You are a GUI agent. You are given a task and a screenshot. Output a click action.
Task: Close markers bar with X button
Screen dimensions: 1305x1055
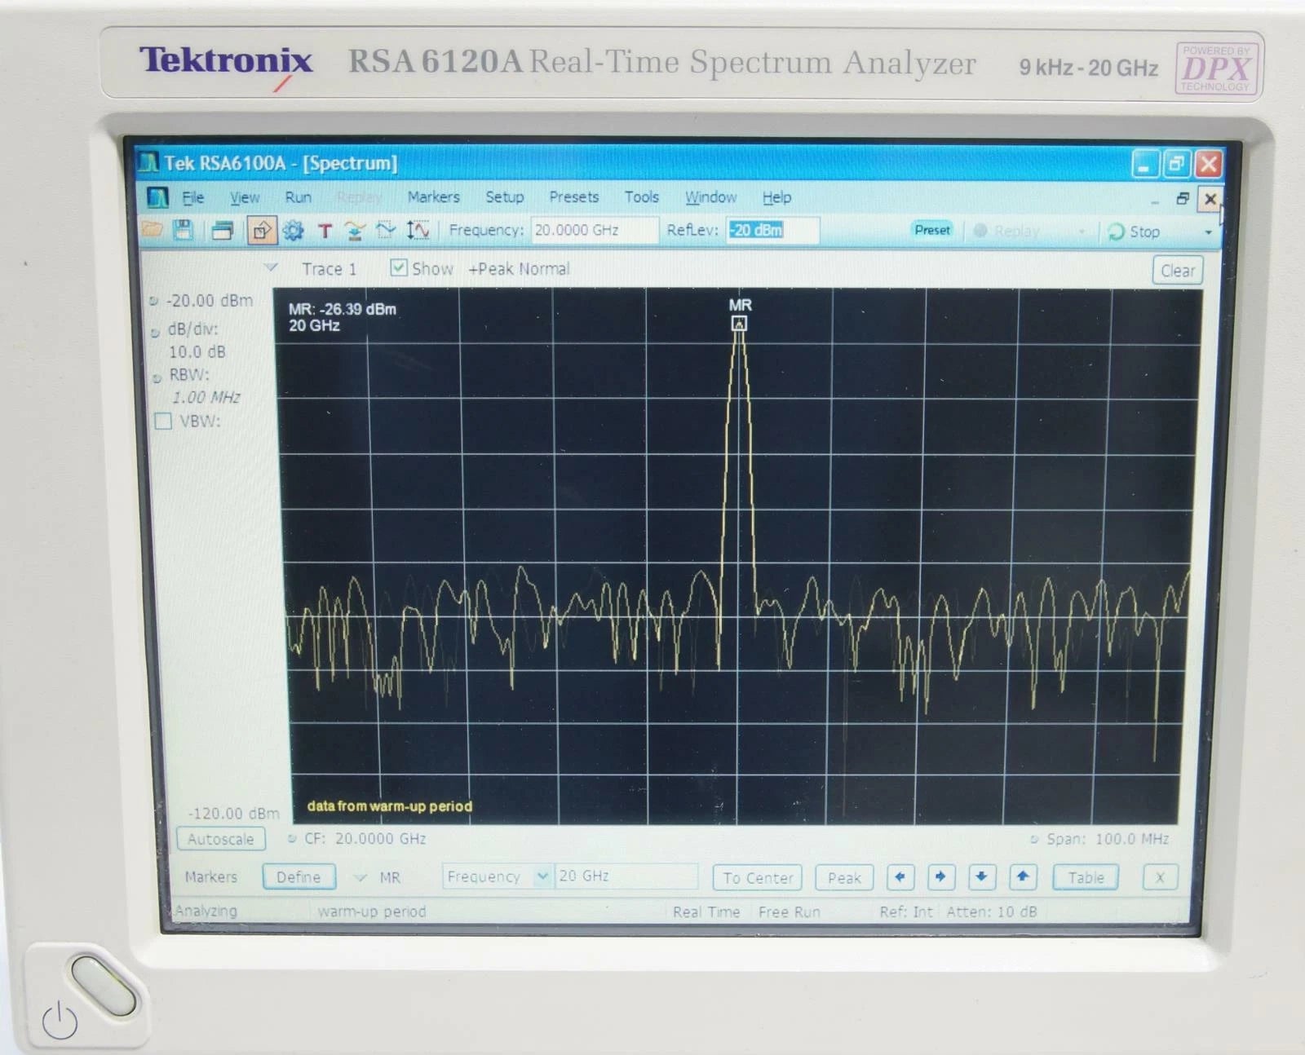tap(1160, 877)
